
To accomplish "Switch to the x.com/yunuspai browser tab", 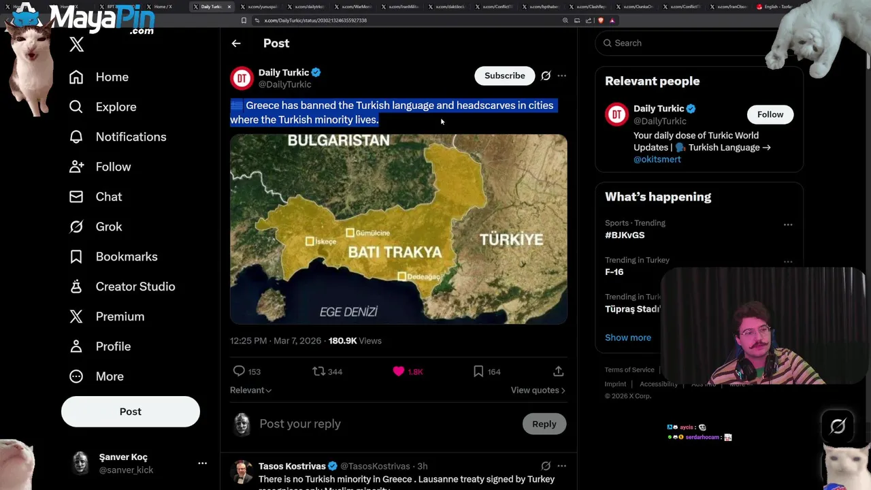I will 259,7.
